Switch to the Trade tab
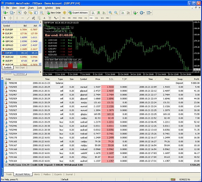202x182 pixels. pos(9,174)
